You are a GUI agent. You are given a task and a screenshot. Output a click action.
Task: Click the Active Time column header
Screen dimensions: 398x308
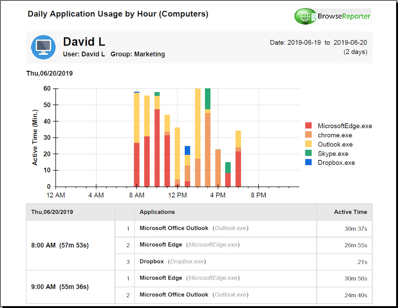pyautogui.click(x=350, y=212)
